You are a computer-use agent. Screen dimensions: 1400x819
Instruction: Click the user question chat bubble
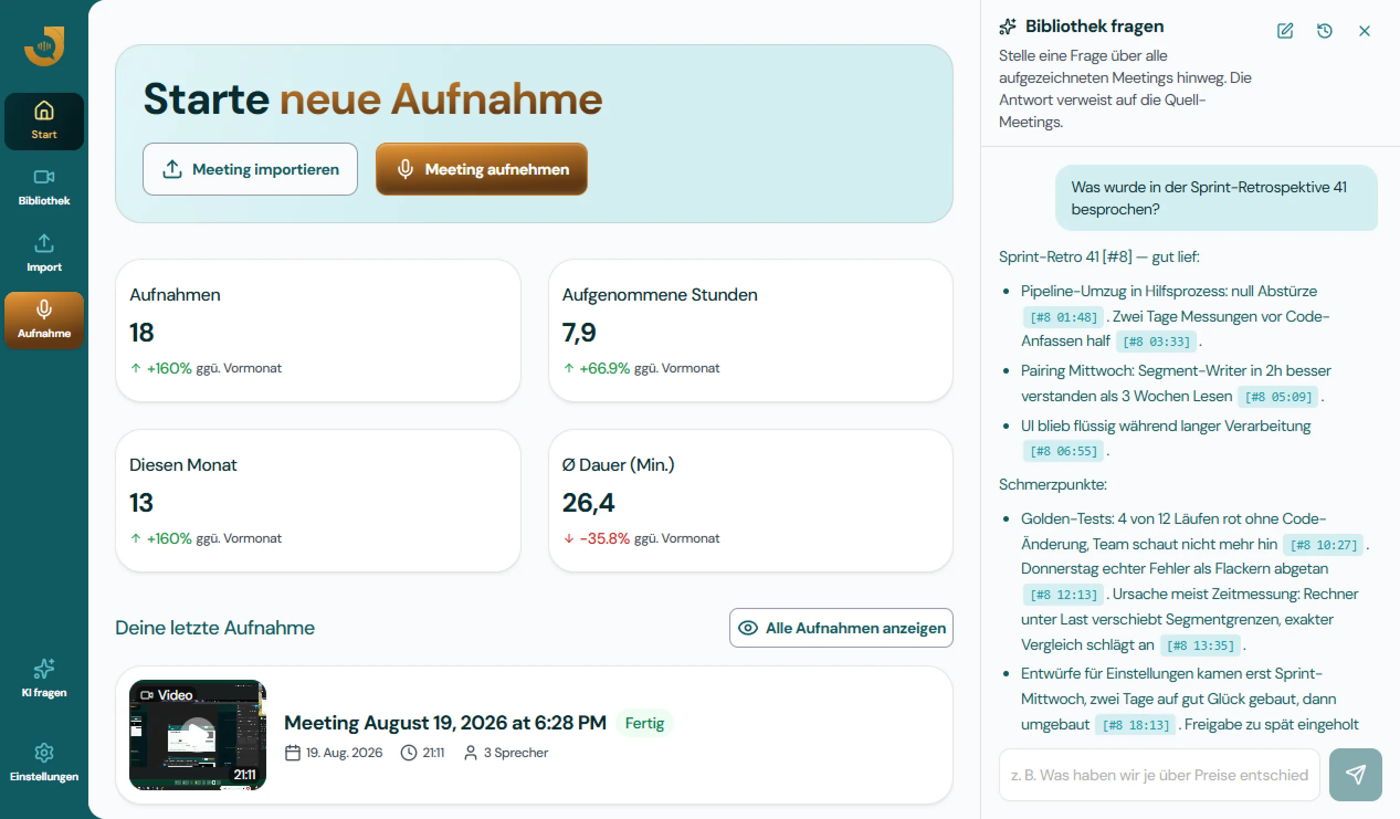(1216, 198)
